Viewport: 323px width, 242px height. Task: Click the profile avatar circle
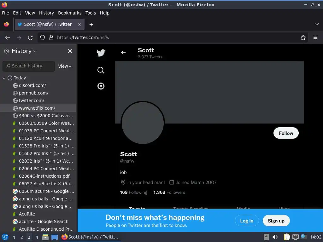pos(143,123)
